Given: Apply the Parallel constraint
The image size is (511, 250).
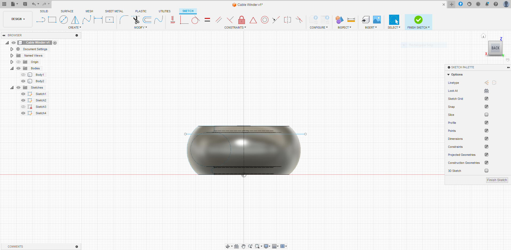Looking at the screenshot, I should pos(219,20).
